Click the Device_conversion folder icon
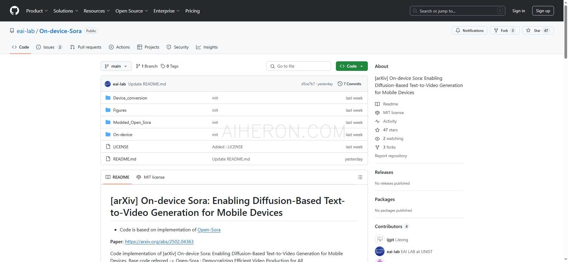Image resolution: width=568 pixels, height=262 pixels. coord(108,98)
